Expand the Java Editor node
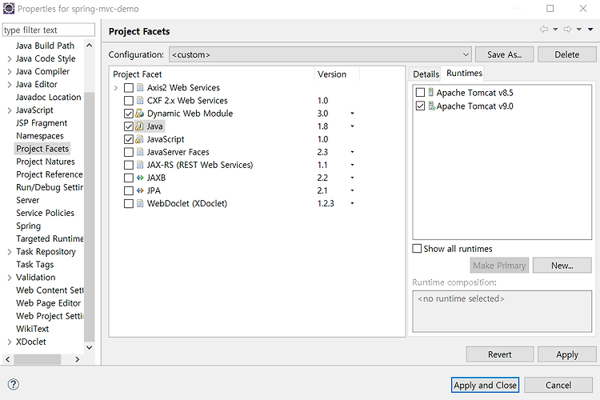This screenshot has width=600, height=400. (9, 84)
